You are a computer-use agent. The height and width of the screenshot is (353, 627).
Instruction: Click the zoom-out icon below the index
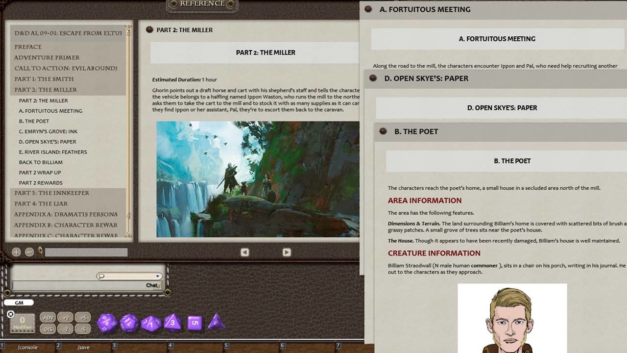(x=30, y=252)
